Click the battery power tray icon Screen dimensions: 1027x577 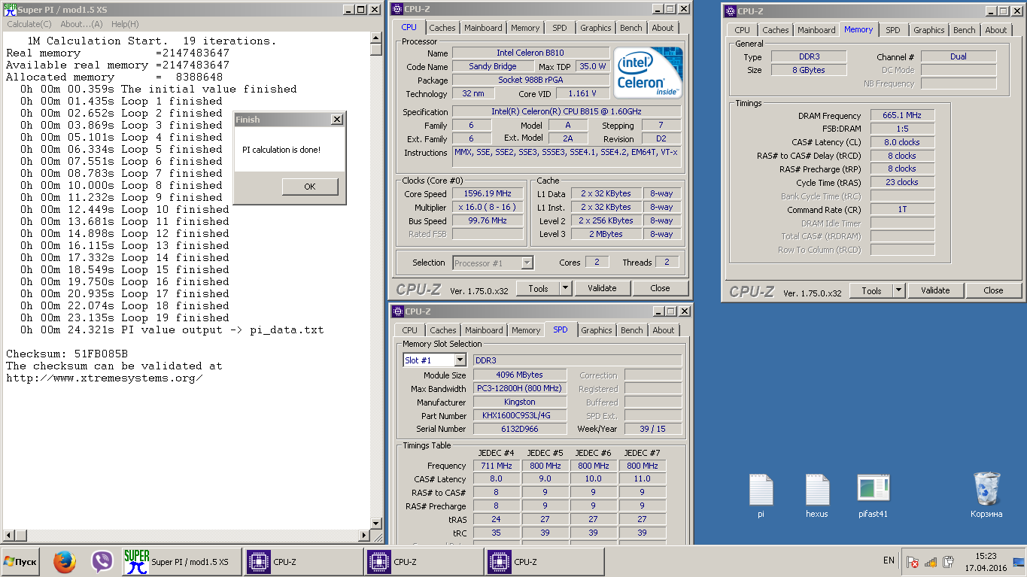[x=949, y=562]
